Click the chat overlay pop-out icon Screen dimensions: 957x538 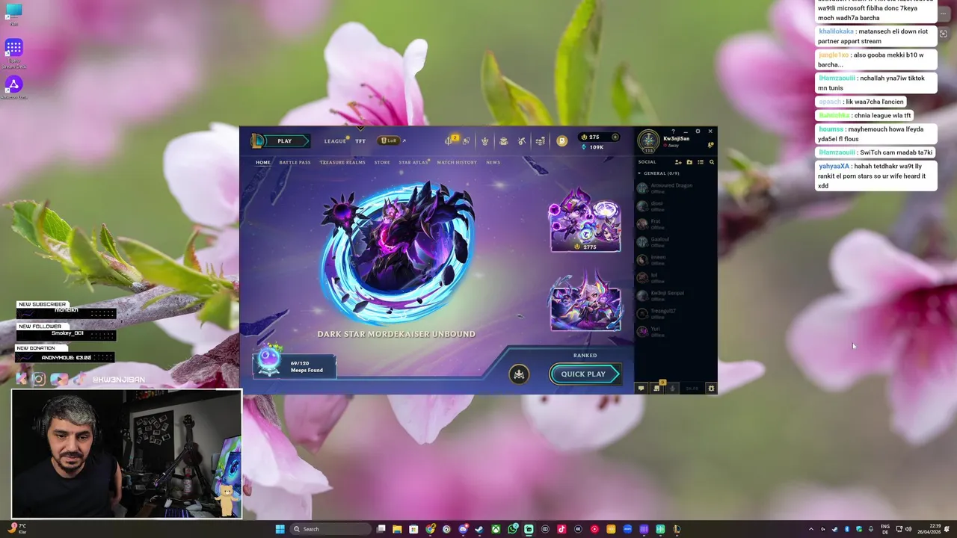(x=944, y=34)
